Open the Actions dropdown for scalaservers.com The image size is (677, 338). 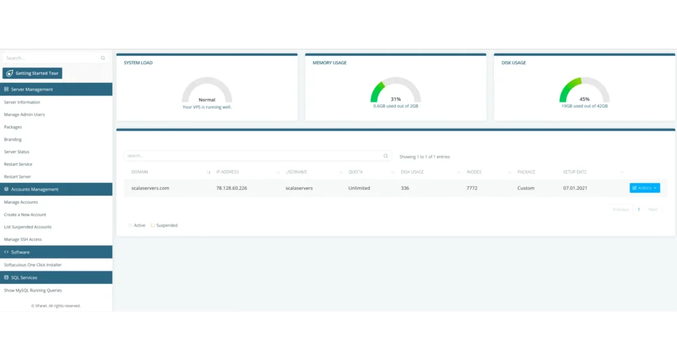[644, 188]
